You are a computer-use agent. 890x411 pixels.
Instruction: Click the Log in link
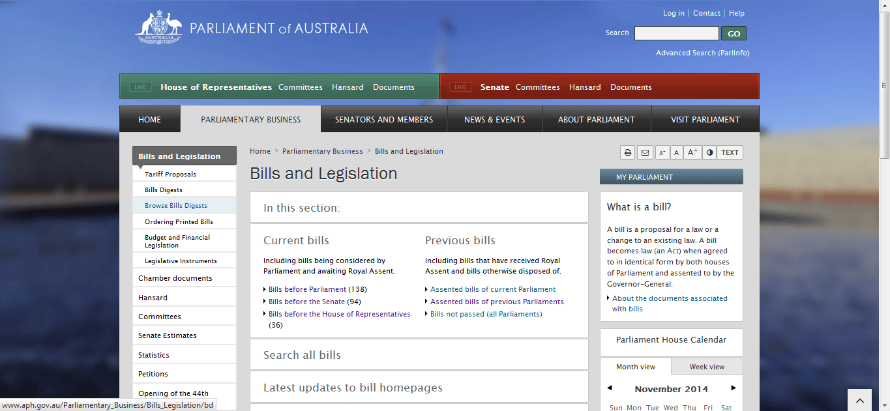[x=674, y=13]
